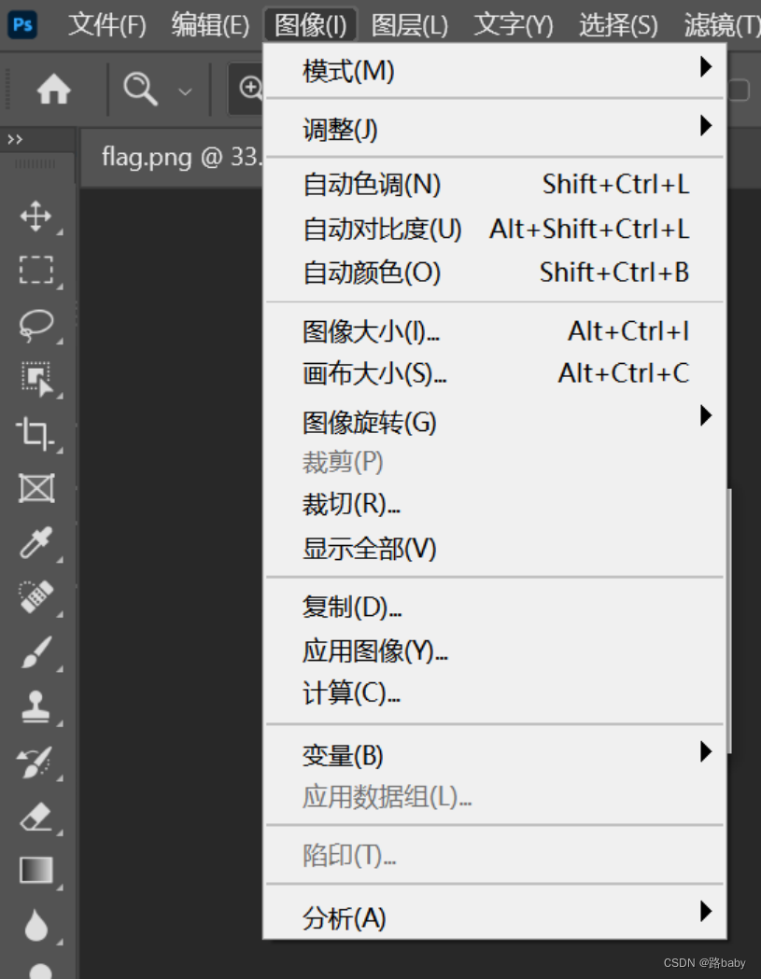The width and height of the screenshot is (761, 979).
Task: Open the 文字(Y) menu
Action: pos(514,25)
